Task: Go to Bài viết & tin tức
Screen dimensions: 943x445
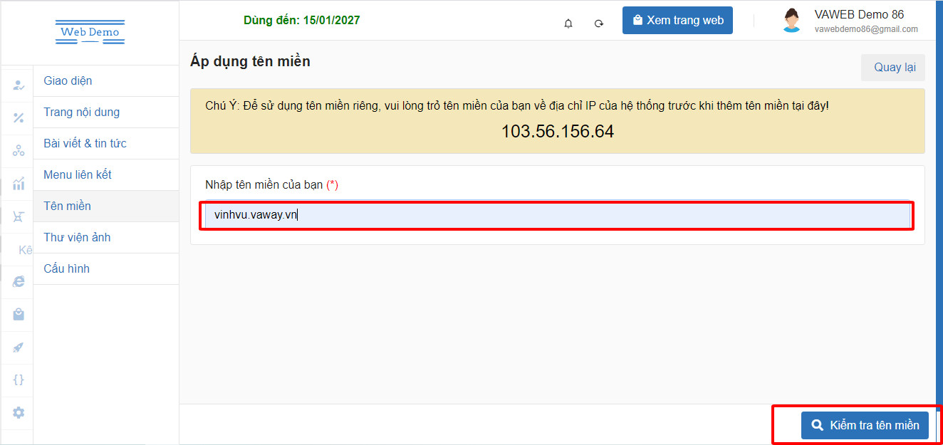Action: coord(85,143)
